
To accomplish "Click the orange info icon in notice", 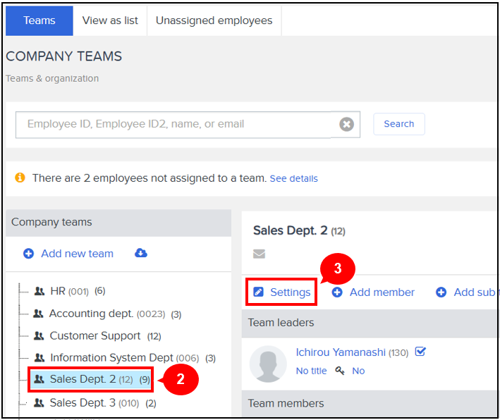I will (20, 178).
